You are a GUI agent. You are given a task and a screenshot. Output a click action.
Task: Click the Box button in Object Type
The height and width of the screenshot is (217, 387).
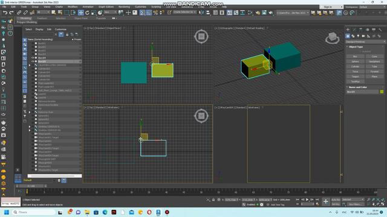355,56
